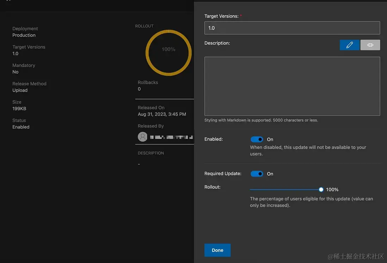The width and height of the screenshot is (387, 263).
Task: Click the released-by user avatar icon
Action: point(142,137)
